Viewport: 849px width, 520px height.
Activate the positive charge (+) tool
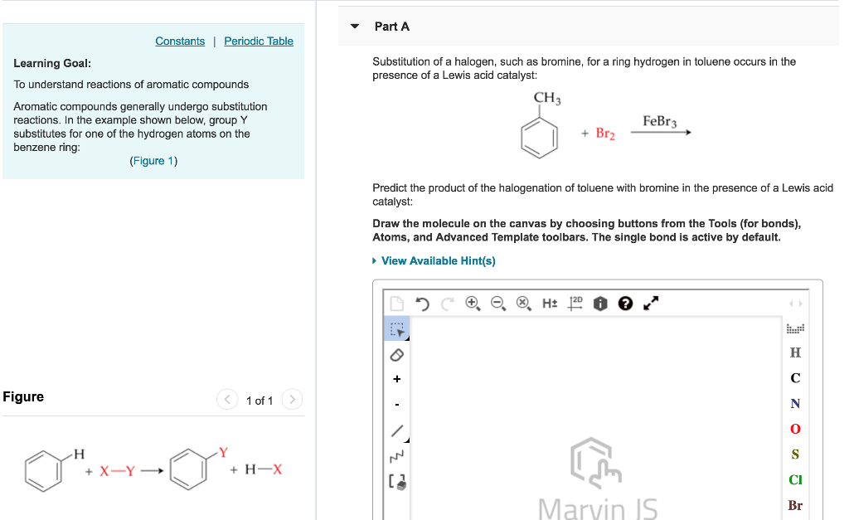pyautogui.click(x=396, y=378)
